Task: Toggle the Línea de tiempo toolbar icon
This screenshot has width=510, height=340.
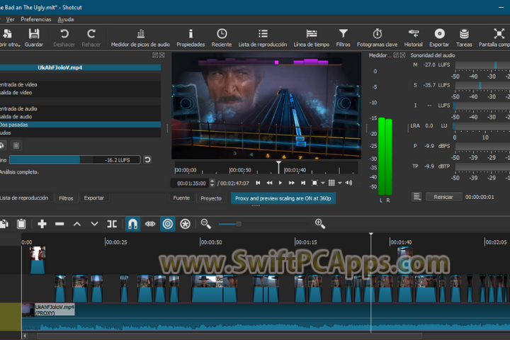Action: (312, 34)
